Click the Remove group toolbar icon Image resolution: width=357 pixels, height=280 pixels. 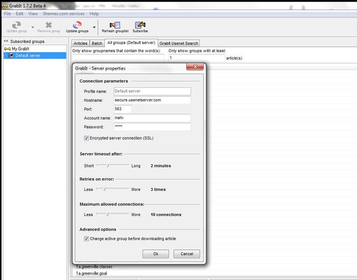click(49, 27)
